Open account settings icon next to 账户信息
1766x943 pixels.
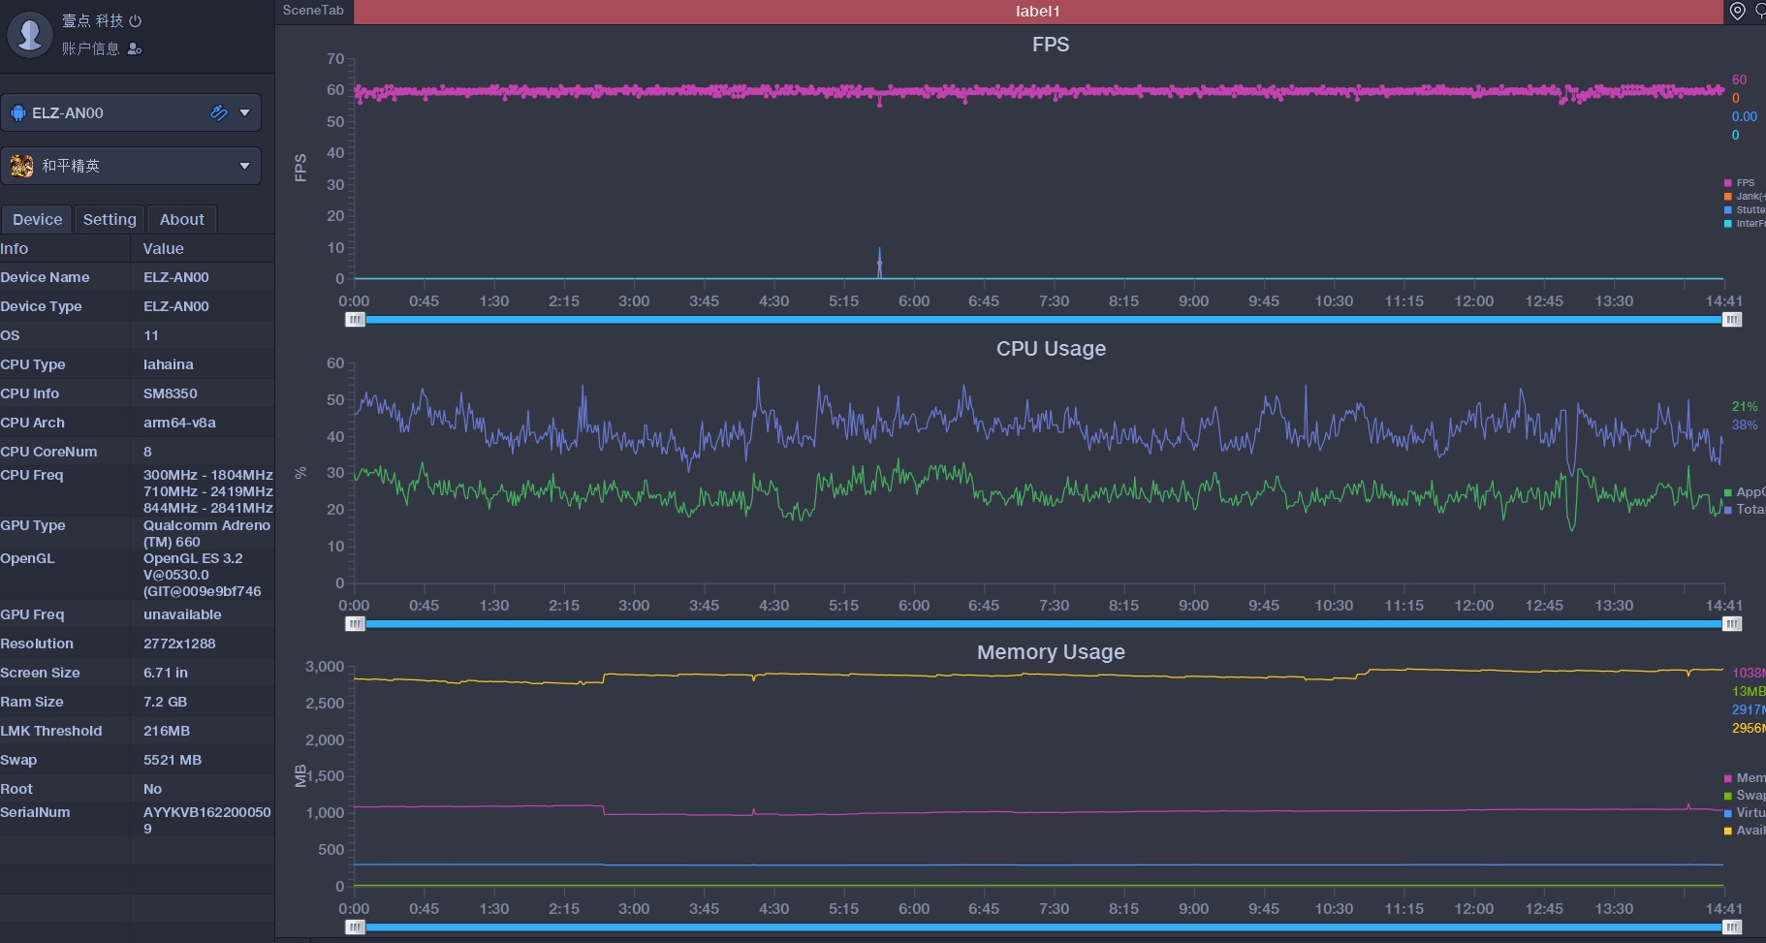[135, 48]
